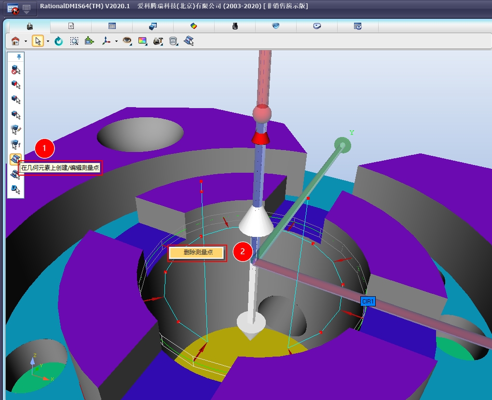The width and height of the screenshot is (492, 400).
Task: Expand the pointer tool dropdown arrow
Action: coord(48,41)
